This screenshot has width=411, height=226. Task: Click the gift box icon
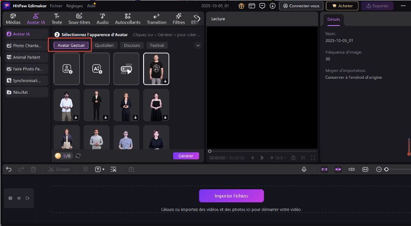click(x=241, y=6)
